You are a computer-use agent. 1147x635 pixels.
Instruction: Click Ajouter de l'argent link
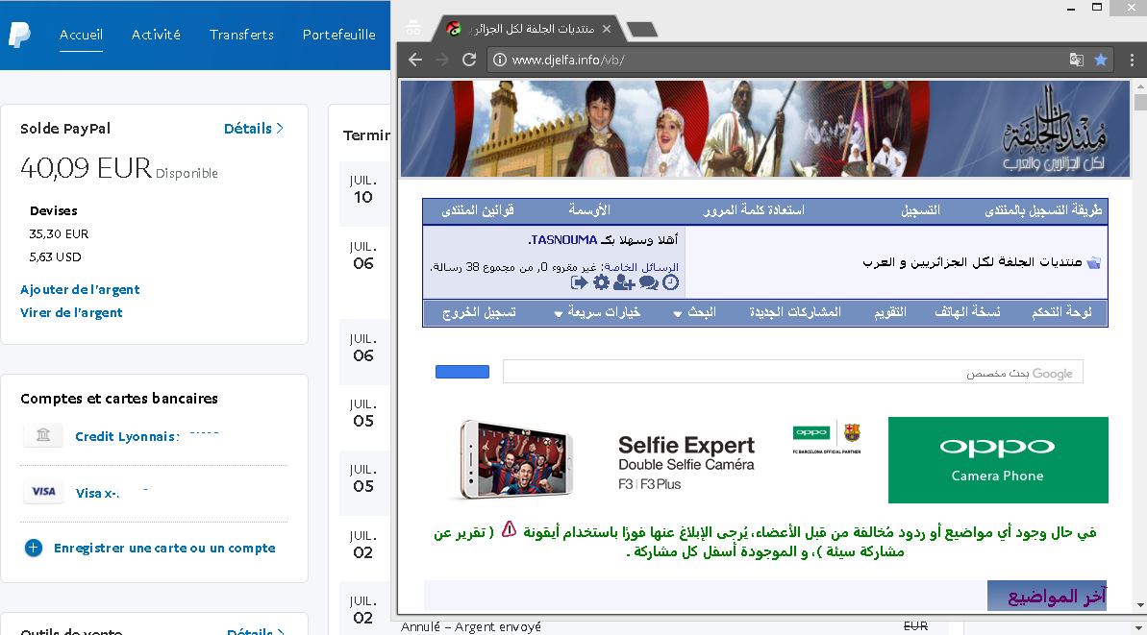pos(80,289)
